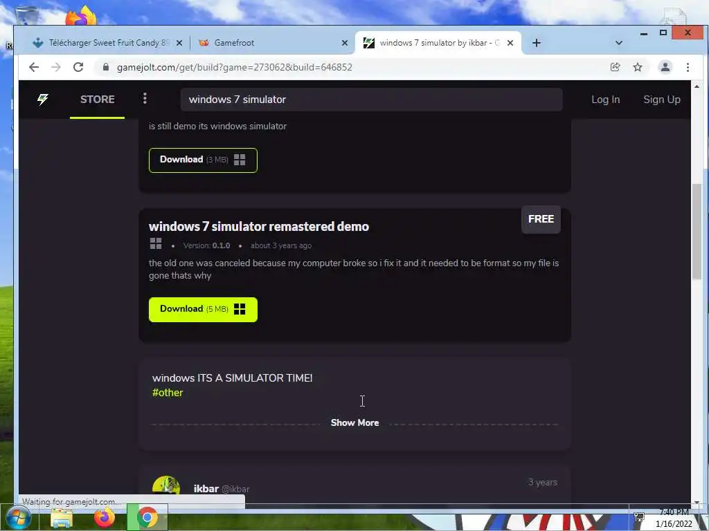Download the 3 MB demo build
Viewport: 709px width, 531px height.
pyautogui.click(x=203, y=160)
